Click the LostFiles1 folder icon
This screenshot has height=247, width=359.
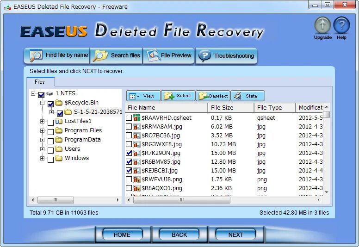point(59,121)
